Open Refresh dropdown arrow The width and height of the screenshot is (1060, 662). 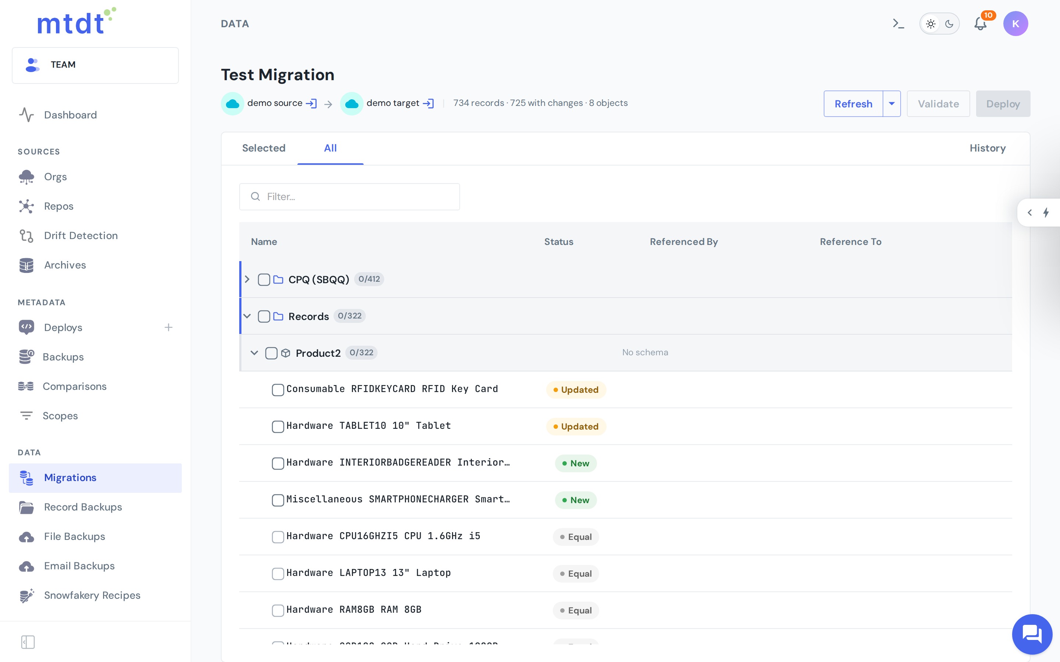click(892, 104)
